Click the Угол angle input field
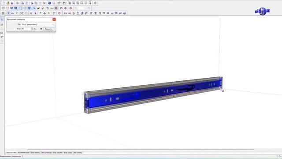Viewport: 282px width, 159px height. 26,29
